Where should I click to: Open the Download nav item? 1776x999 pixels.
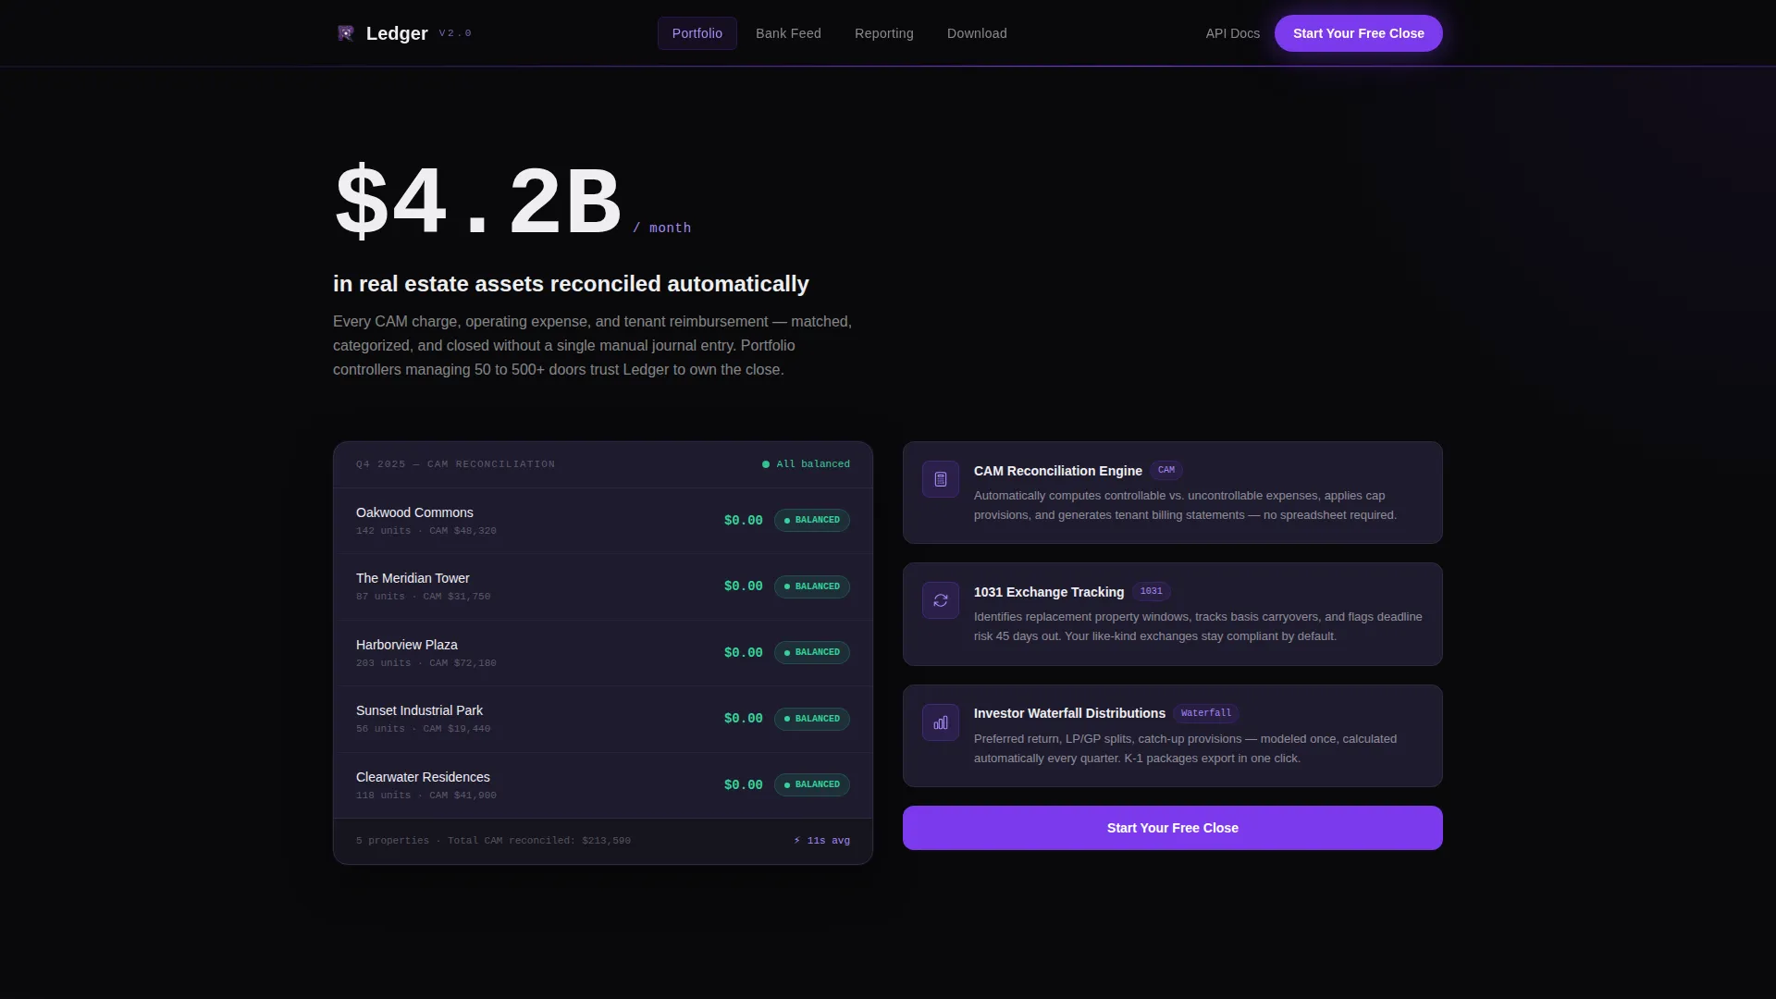977,33
